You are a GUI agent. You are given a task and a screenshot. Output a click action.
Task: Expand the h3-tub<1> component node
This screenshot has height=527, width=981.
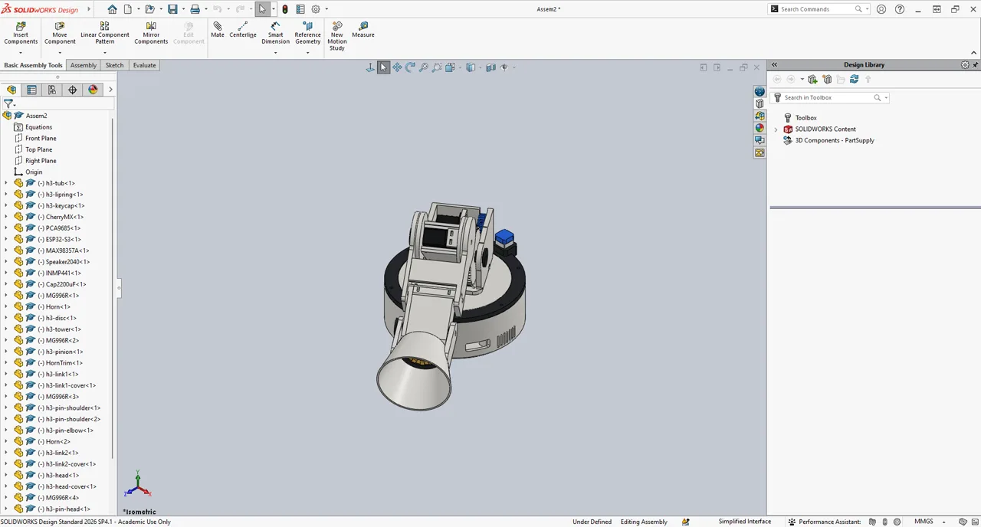(6, 183)
